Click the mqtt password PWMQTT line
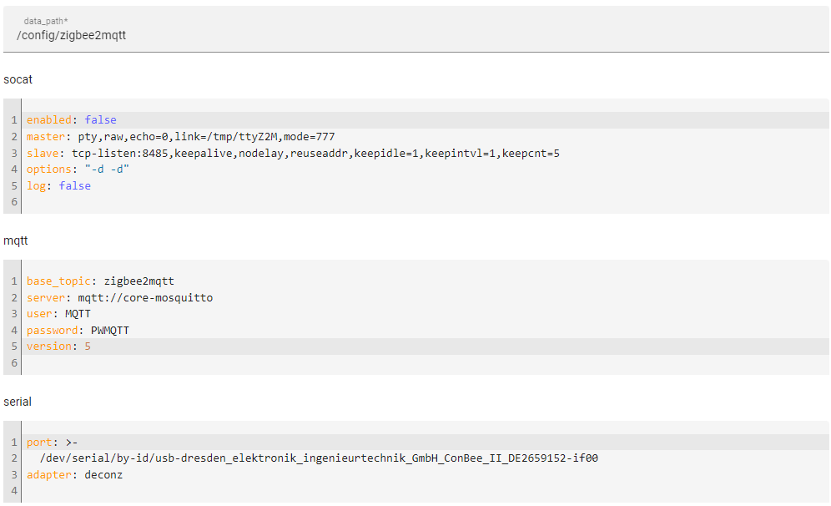 point(426,331)
